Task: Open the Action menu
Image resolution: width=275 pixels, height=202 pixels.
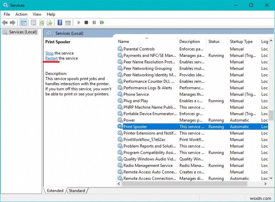Action: point(21,14)
